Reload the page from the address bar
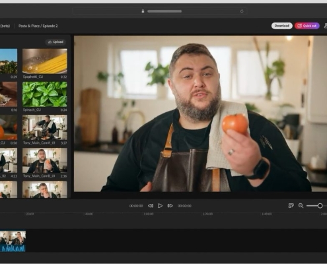 (242, 11)
